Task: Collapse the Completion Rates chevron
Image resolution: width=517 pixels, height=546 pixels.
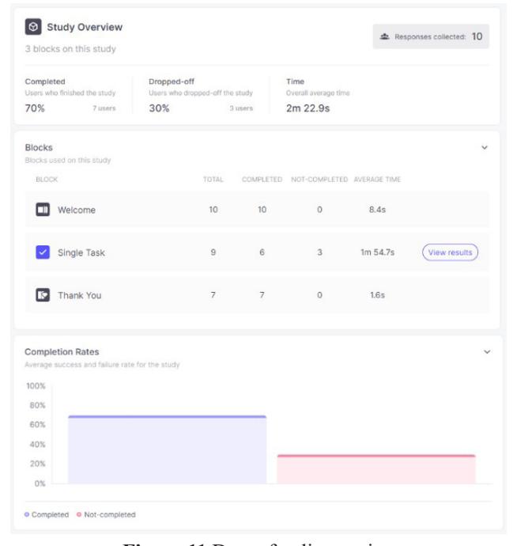Action: 487,352
